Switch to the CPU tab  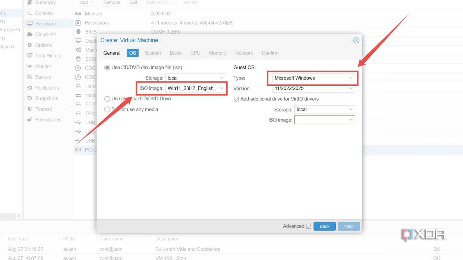(195, 53)
